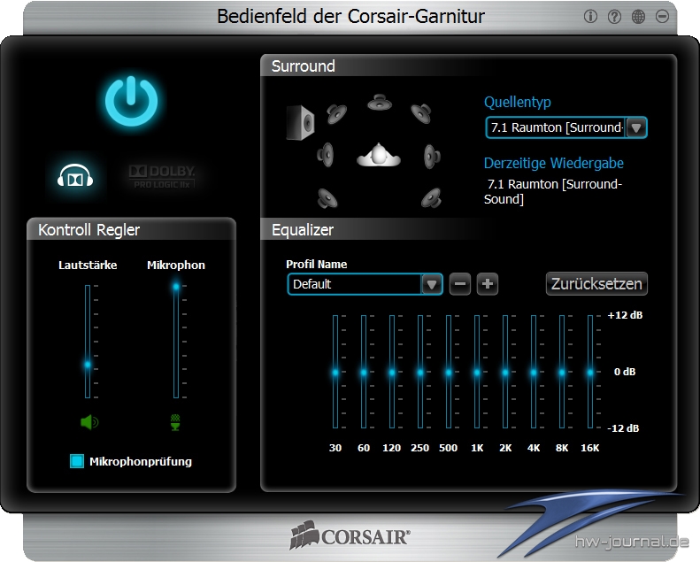Open the info icon in title bar
700x562 pixels.
pos(591,17)
